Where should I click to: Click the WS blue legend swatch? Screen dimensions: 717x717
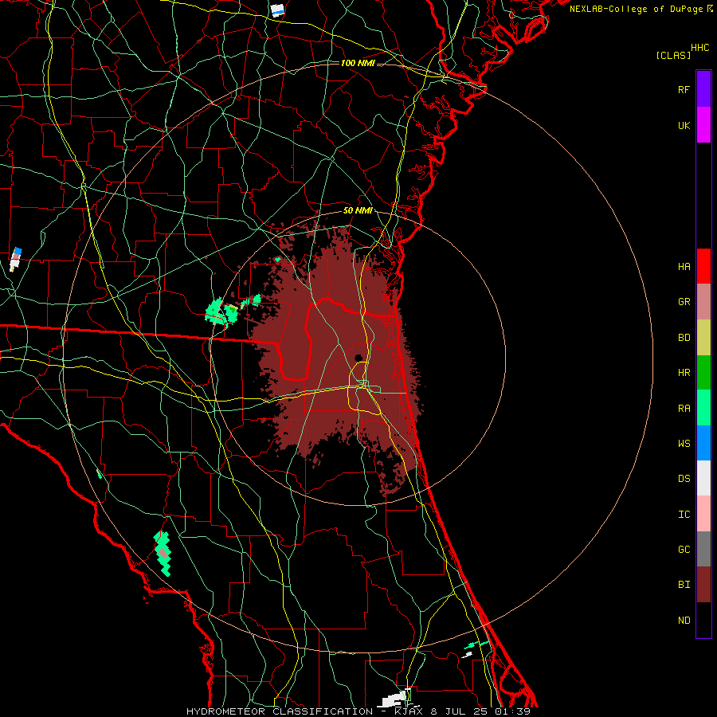[703, 443]
